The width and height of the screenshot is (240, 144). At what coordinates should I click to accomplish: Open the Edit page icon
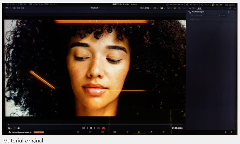115,132
